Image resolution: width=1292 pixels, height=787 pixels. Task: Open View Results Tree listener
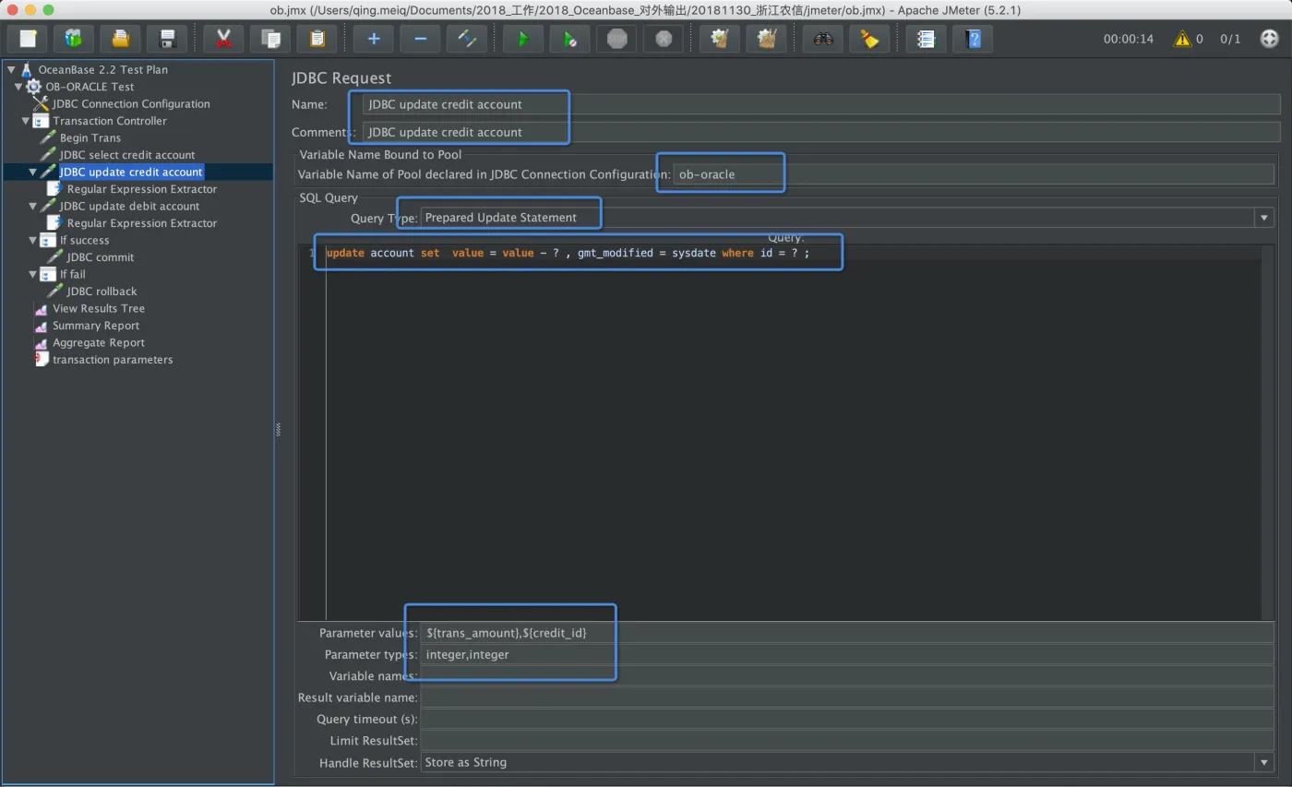tap(99, 308)
